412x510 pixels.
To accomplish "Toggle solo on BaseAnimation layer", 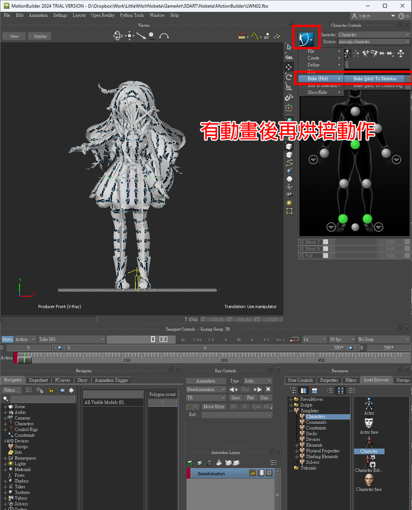I will click(x=261, y=473).
